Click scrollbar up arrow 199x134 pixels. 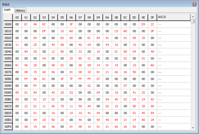click(193, 17)
